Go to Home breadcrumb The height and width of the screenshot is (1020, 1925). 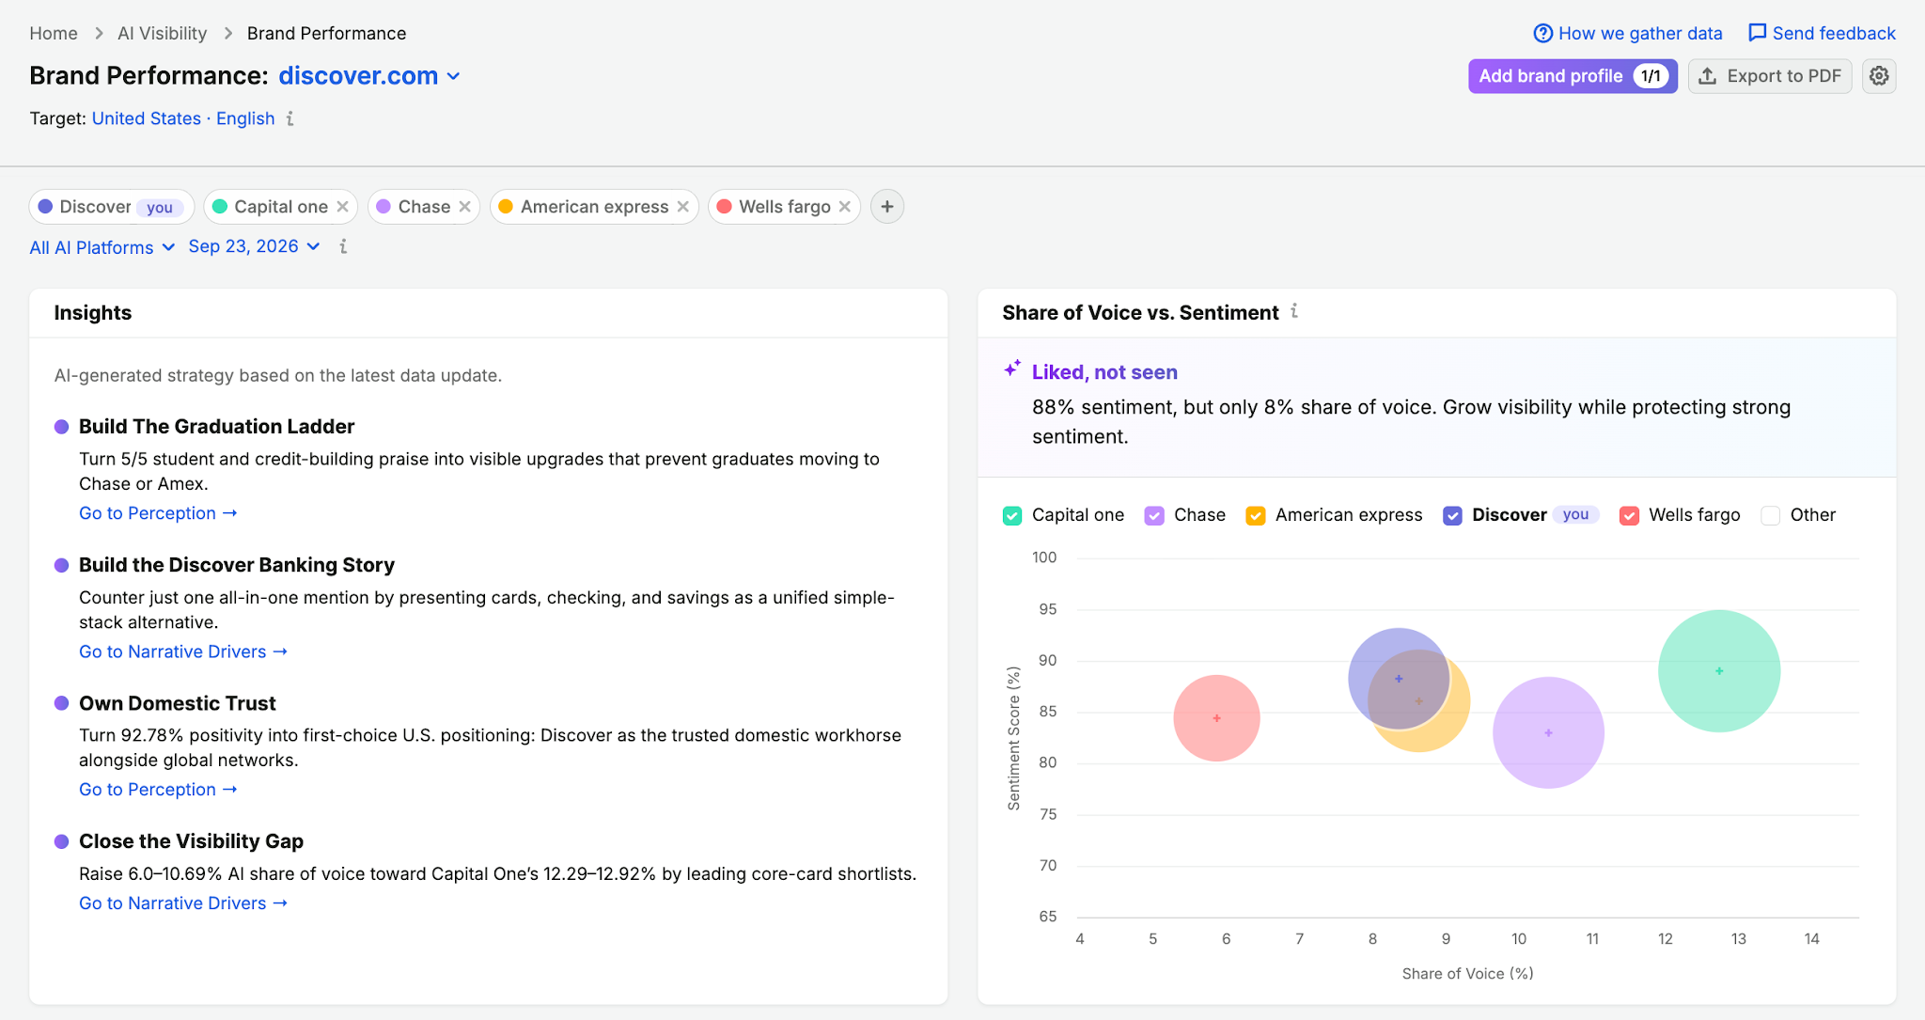click(x=54, y=34)
